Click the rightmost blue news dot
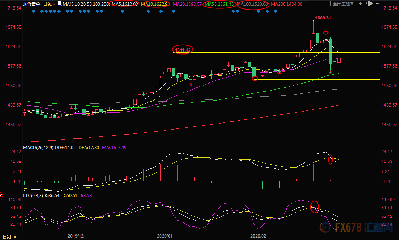This screenshot has width=399, height=240. [275, 11]
